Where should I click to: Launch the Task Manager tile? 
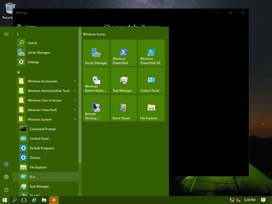point(124,80)
